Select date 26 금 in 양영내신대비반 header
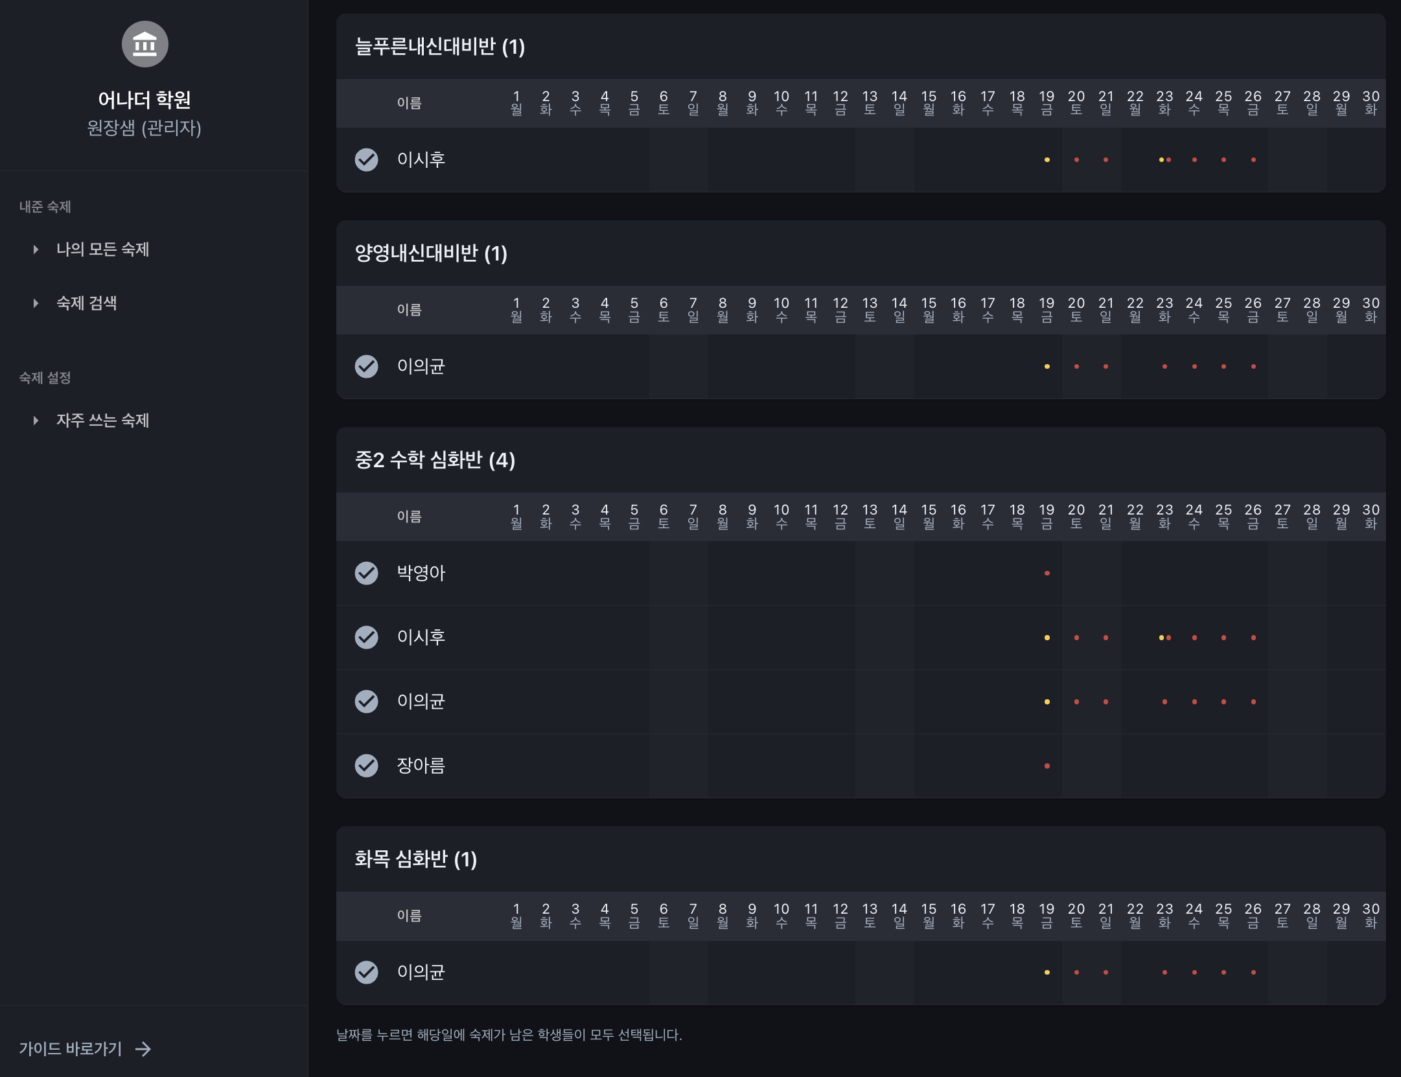 click(1253, 310)
